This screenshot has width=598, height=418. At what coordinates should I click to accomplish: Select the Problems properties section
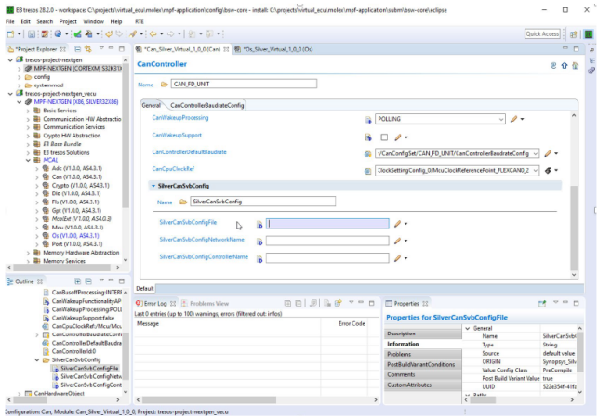pos(422,354)
